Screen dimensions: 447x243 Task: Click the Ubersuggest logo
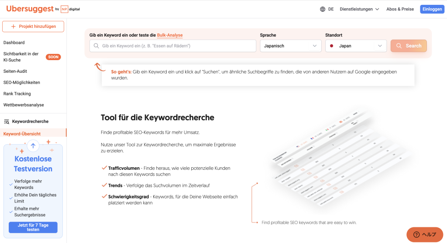[x=30, y=9]
